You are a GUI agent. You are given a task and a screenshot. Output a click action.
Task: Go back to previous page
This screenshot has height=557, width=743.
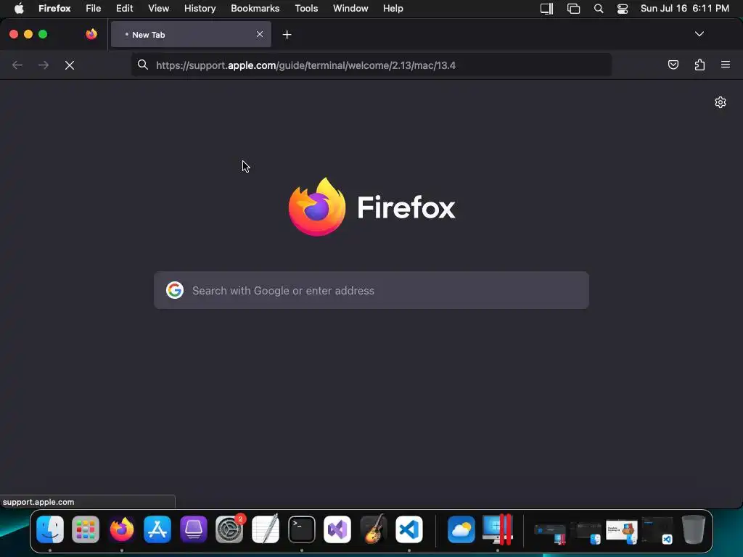tap(17, 65)
